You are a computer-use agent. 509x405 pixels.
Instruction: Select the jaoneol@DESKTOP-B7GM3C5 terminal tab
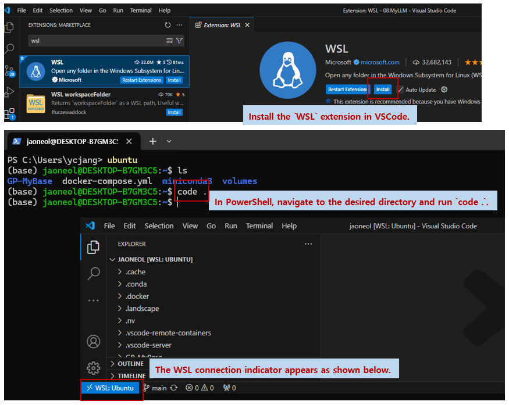(73, 141)
